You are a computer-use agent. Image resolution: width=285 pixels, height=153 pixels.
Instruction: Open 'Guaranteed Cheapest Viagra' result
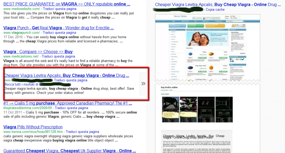70,151
